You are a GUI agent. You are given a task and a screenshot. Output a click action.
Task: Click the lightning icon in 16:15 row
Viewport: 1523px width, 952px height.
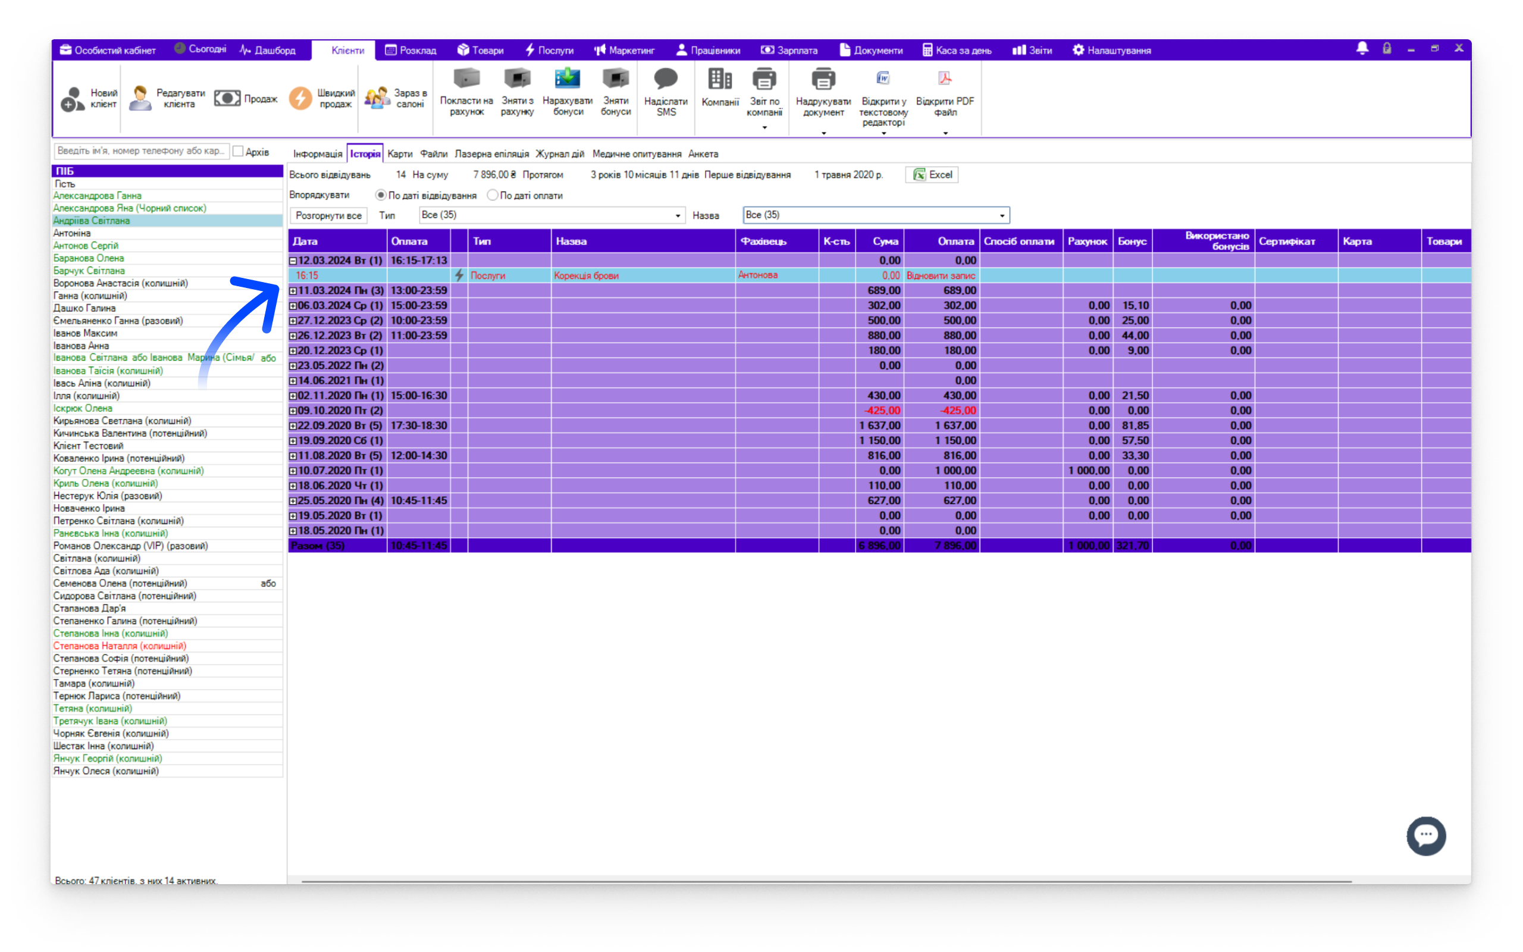tap(459, 275)
